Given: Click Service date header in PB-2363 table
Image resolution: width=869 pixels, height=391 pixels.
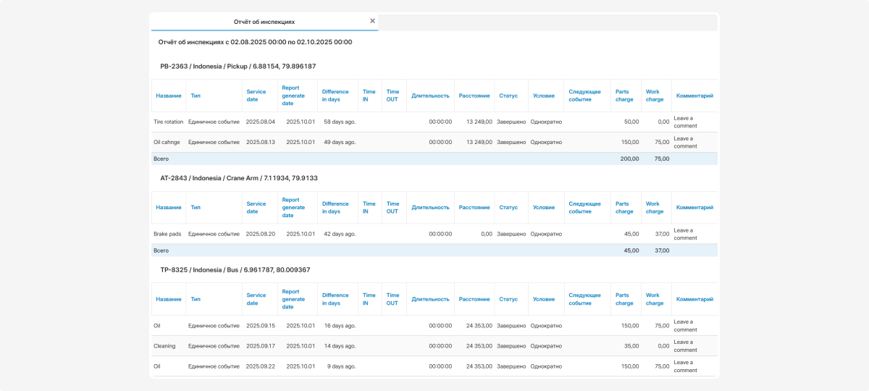Looking at the screenshot, I should [x=256, y=96].
